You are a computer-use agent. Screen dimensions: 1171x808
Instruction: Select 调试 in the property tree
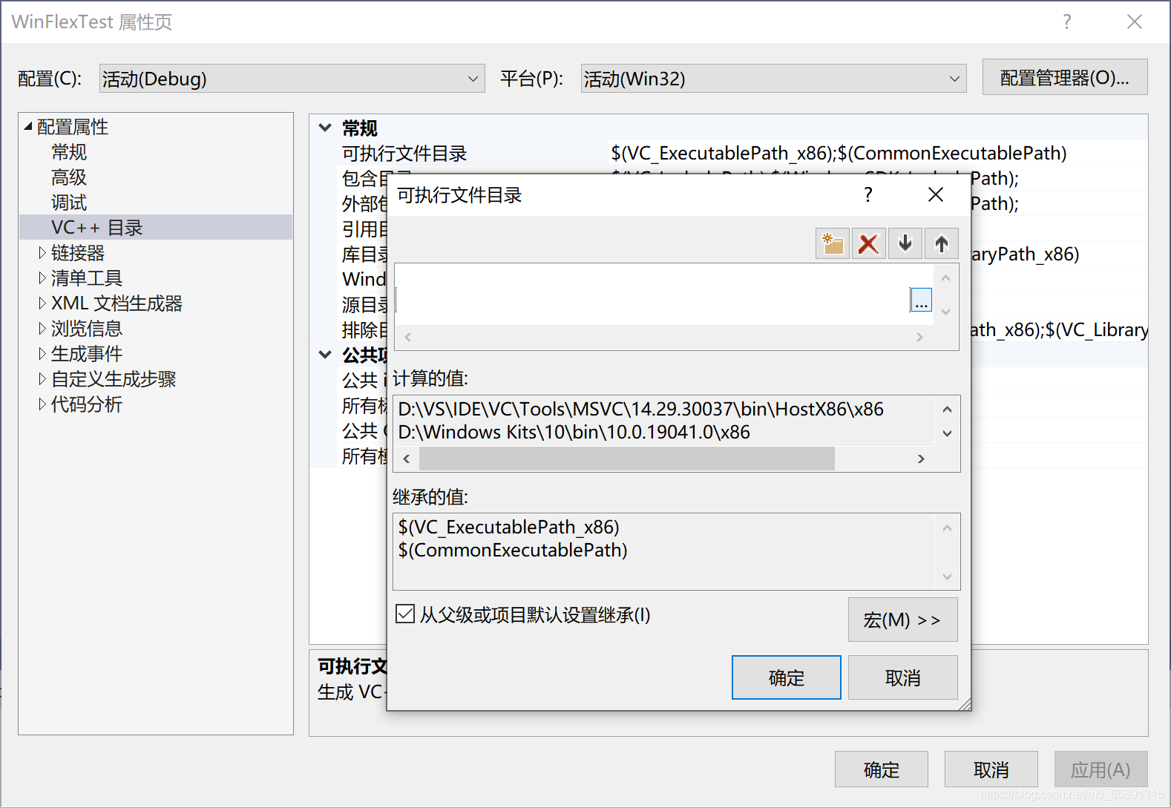point(69,203)
